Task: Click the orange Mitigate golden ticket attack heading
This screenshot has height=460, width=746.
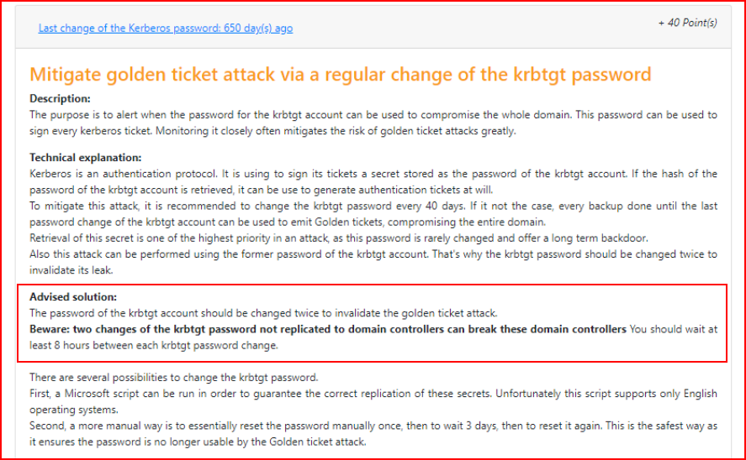Action: tap(340, 75)
